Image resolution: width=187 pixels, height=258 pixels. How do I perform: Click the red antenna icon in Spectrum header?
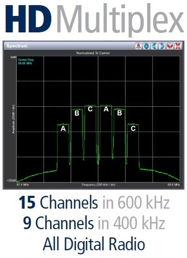(x=138, y=46)
